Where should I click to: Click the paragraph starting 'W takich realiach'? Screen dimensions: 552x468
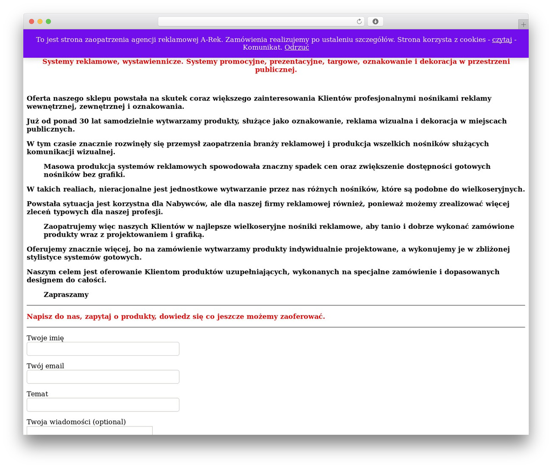[276, 189]
